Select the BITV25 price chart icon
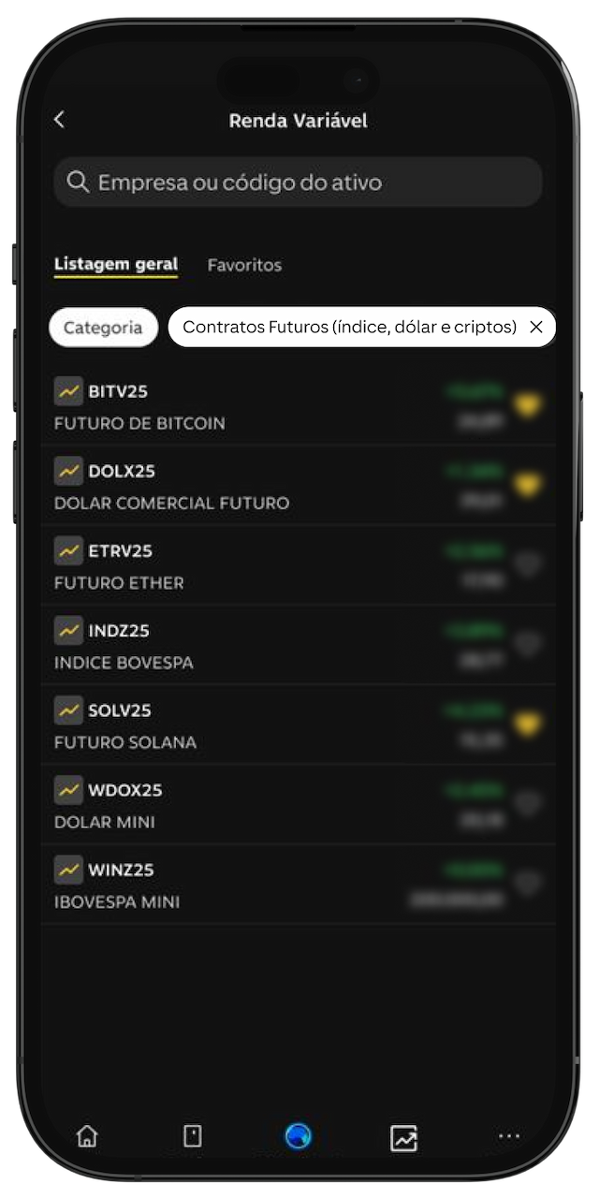Viewport: 599px width, 1198px height. [68, 391]
